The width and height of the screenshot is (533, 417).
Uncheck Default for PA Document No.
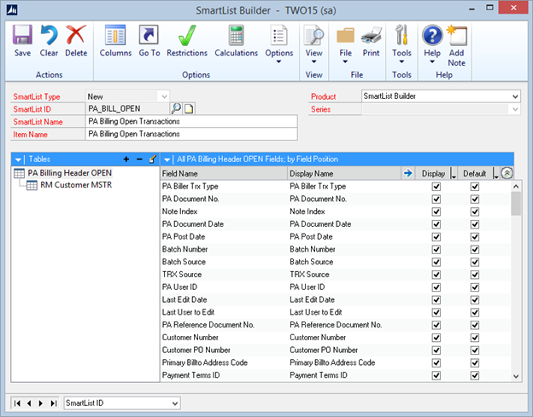(475, 200)
